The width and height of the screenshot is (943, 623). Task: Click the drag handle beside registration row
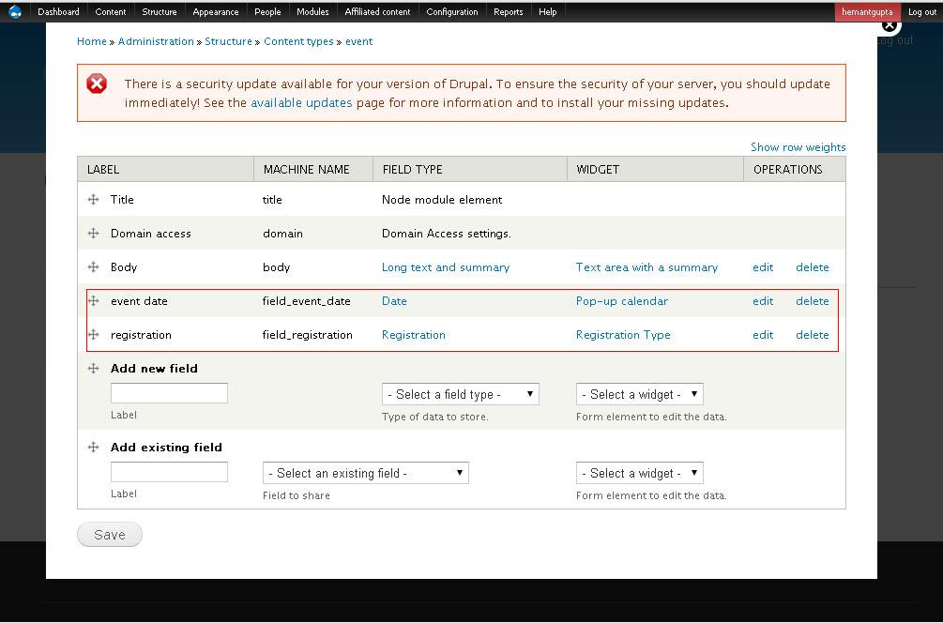93,335
